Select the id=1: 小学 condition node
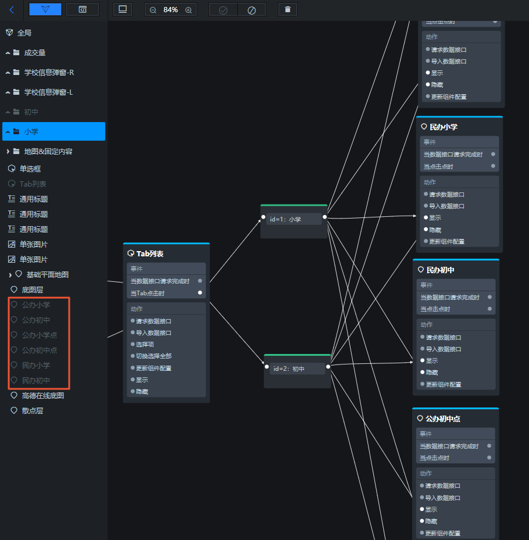Viewport: 529px width, 540px height. tap(294, 221)
